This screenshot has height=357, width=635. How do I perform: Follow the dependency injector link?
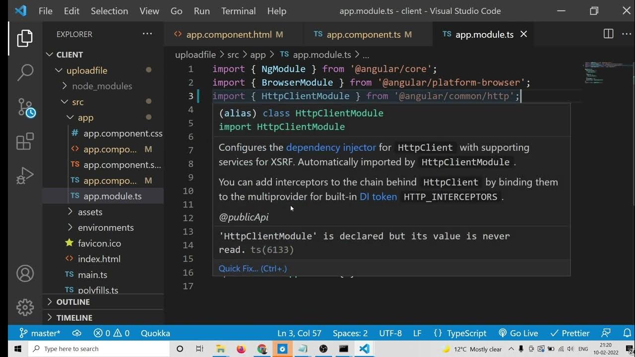pos(331,147)
